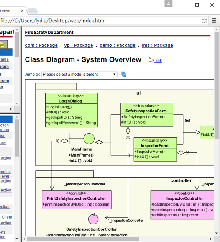Image resolution: width=220 pixels, height=242 pixels.
Task: Close the current browser tab
Action: [x=22, y=11]
